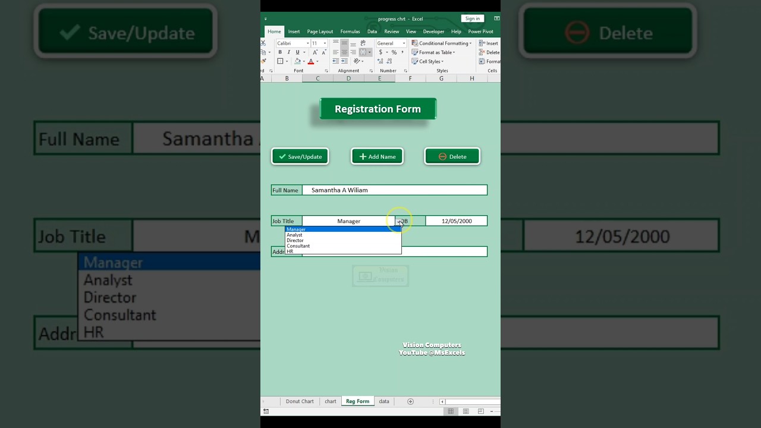Open the Cell Styles dropdown
This screenshot has height=428, width=761.
point(429,61)
